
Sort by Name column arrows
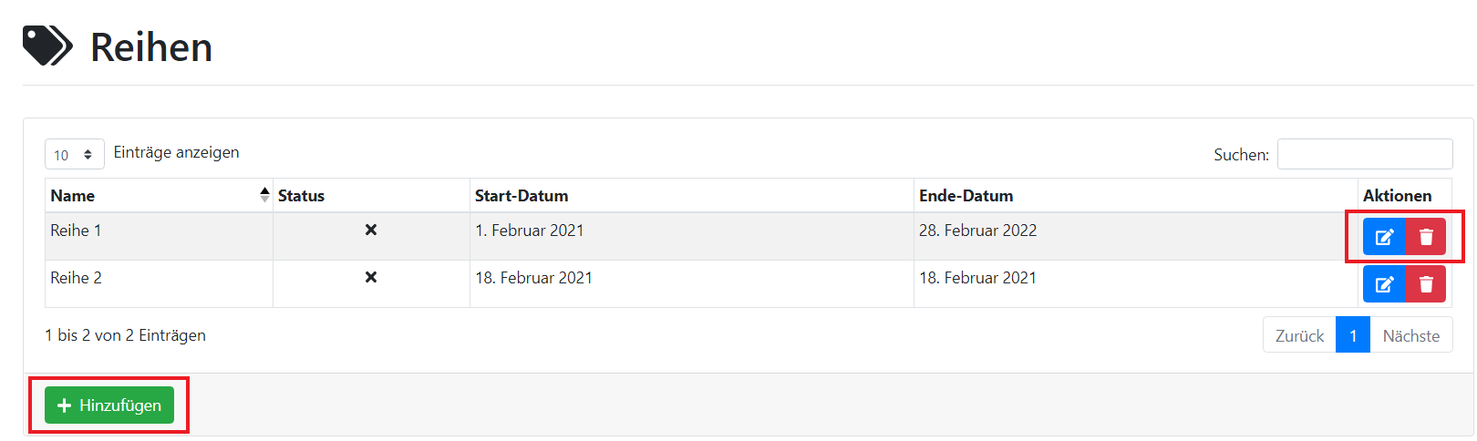pyautogui.click(x=264, y=195)
